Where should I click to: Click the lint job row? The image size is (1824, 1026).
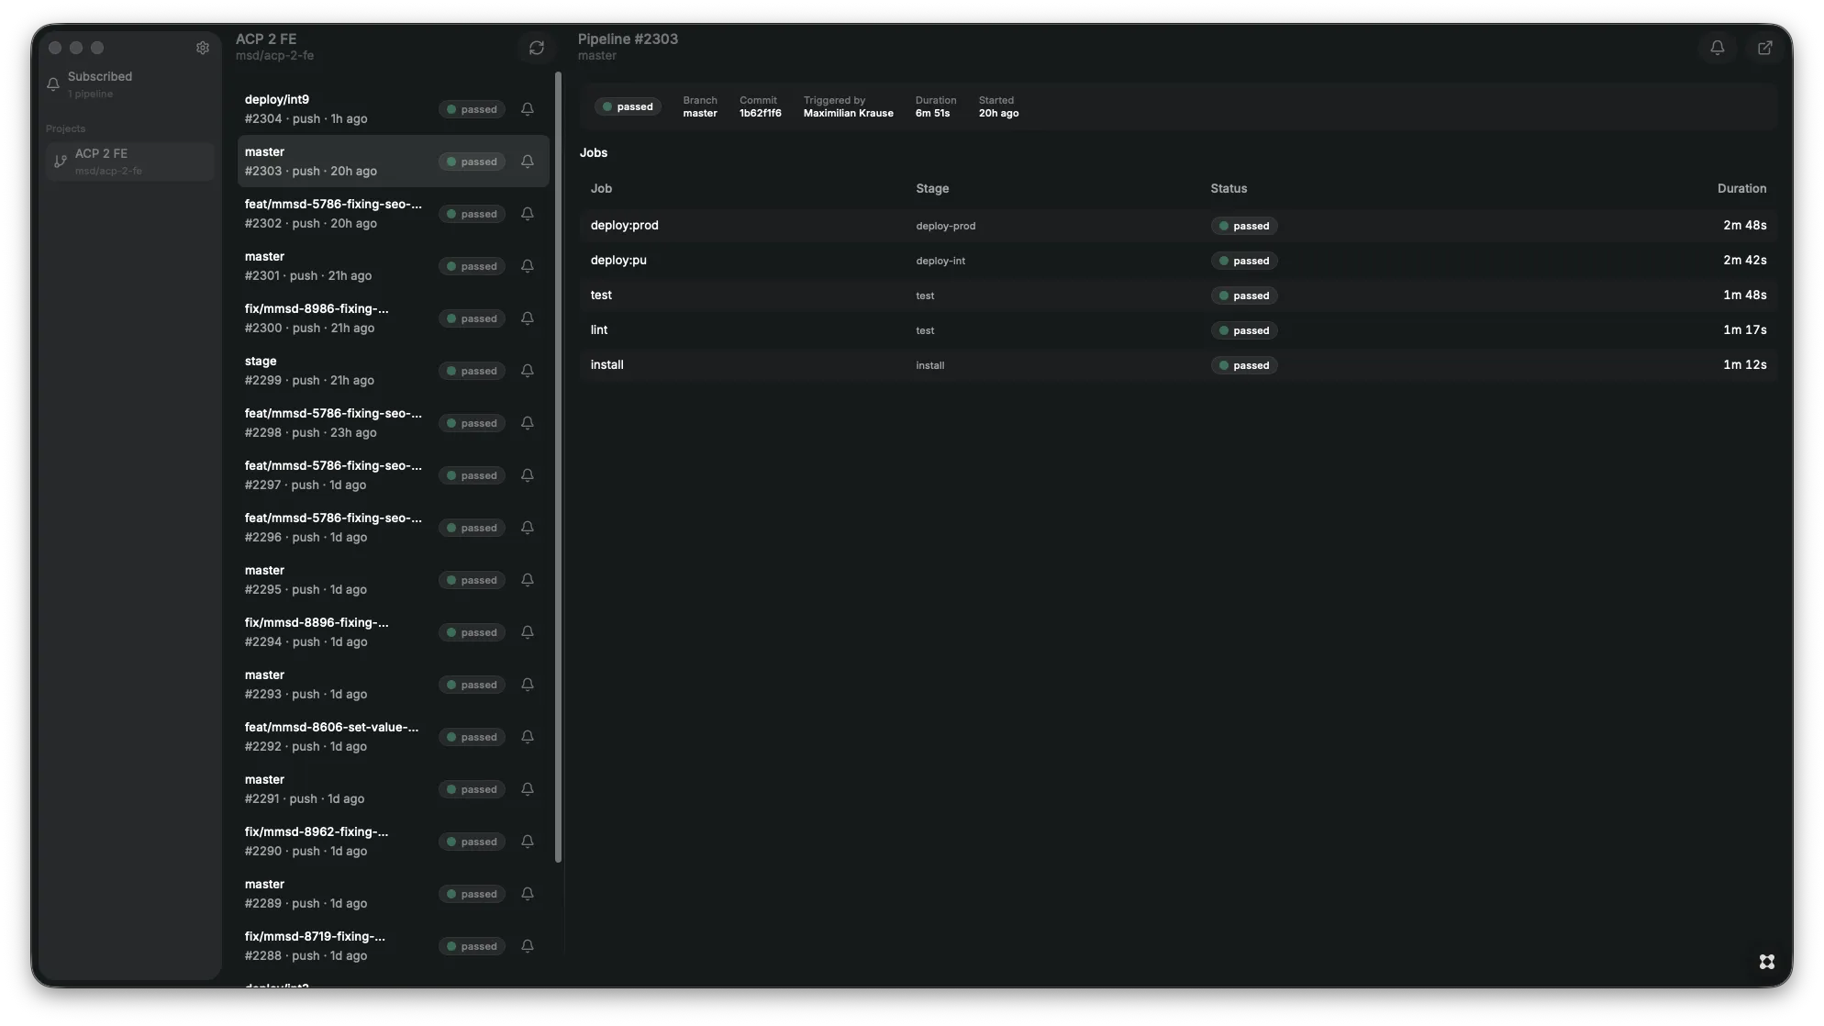click(1178, 330)
